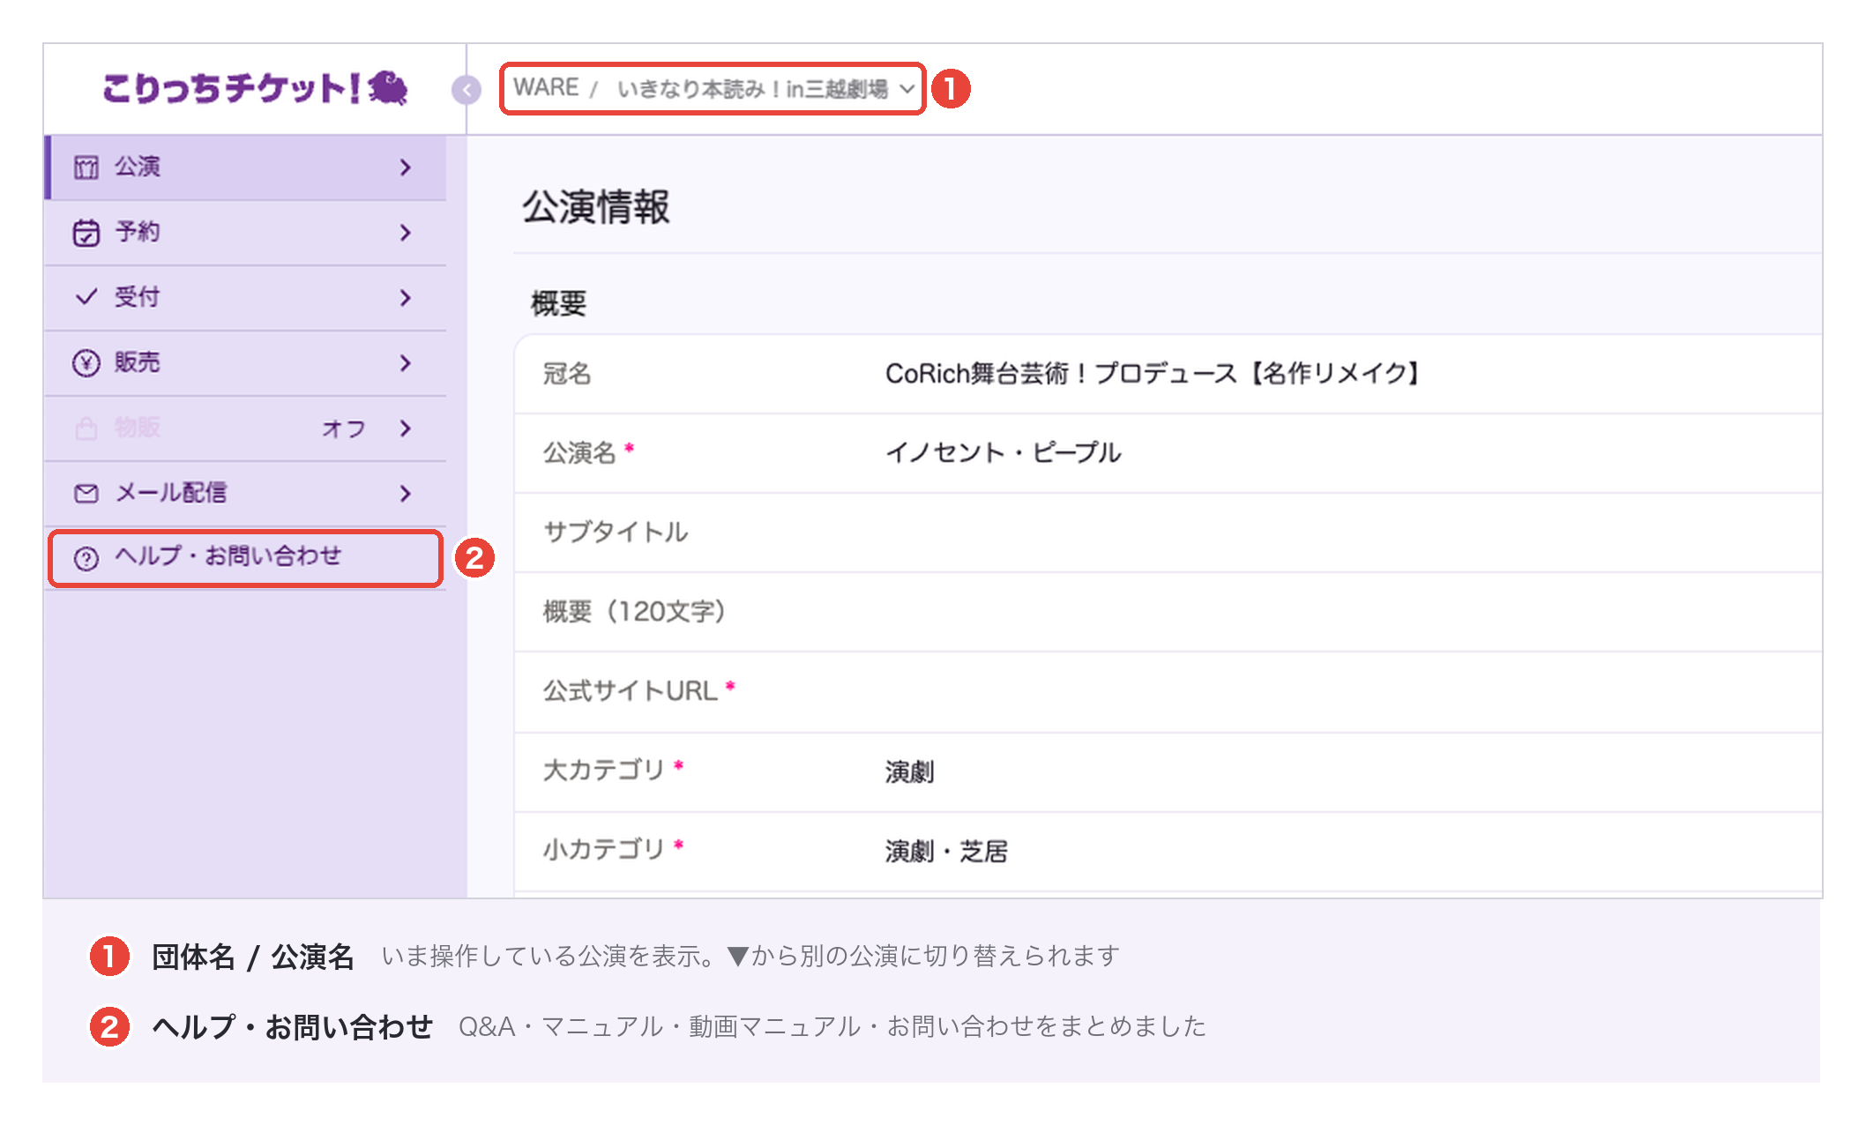Select the 受付 sidebar menu item
Viewport: 1866px width, 1125px height.
coord(245,297)
